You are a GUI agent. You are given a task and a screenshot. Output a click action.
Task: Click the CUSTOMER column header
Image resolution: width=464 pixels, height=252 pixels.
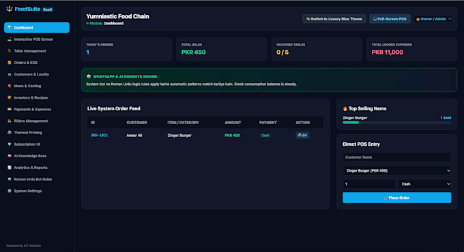tap(136, 123)
